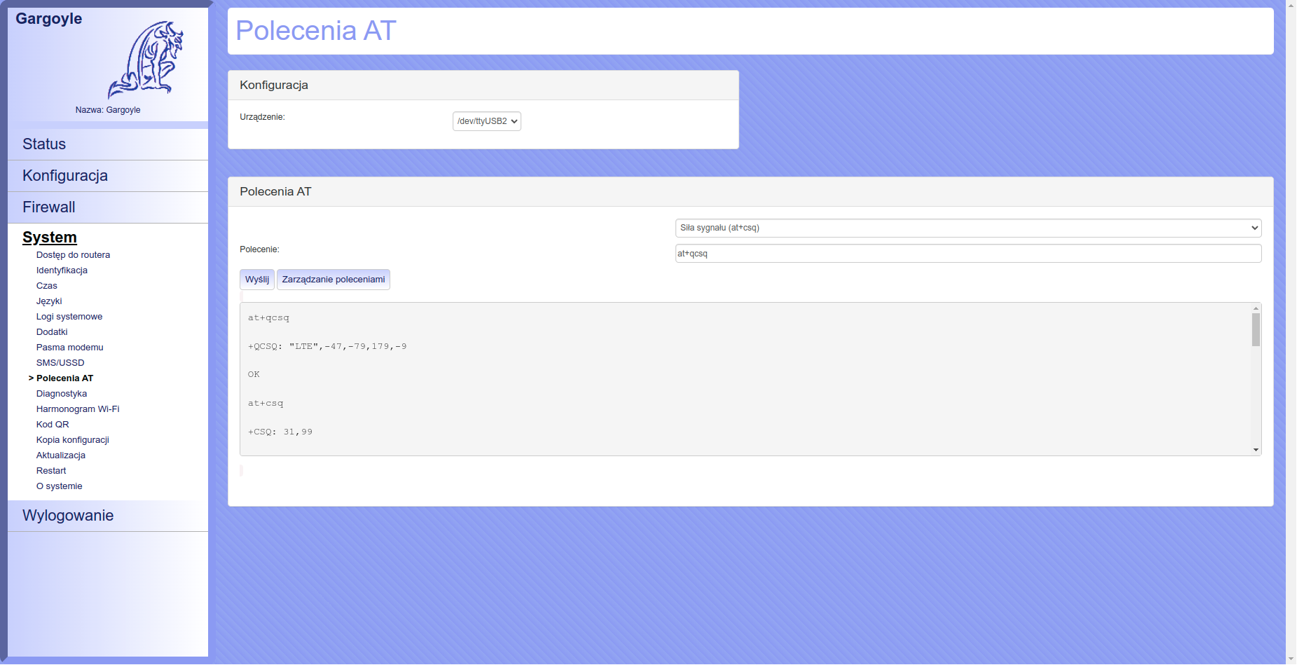Click the at+csq line in output

pos(266,403)
